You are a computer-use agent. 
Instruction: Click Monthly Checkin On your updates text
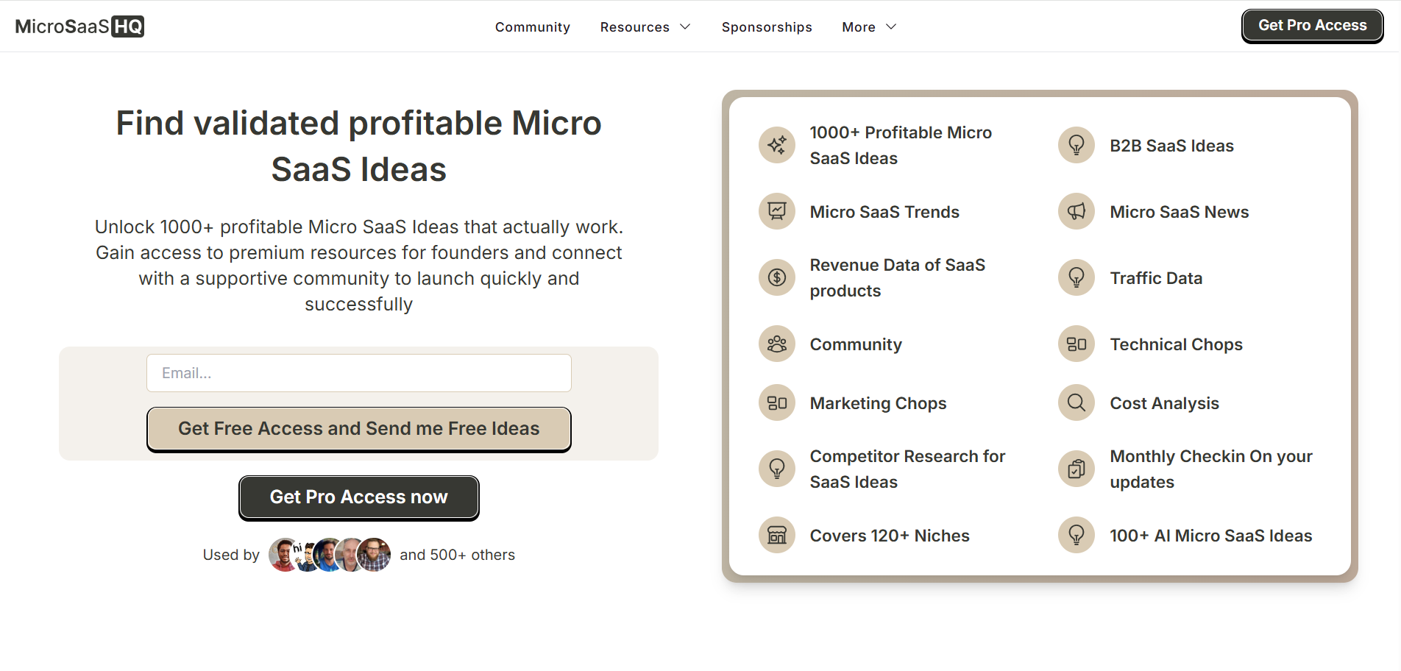coord(1211,469)
